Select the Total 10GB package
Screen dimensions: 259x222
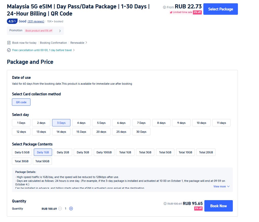[185, 152]
